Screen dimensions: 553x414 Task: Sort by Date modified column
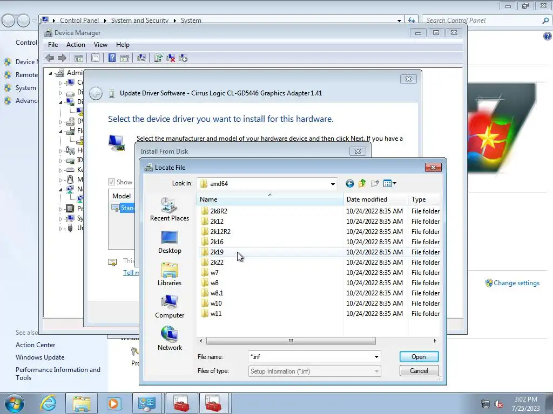click(x=376, y=199)
